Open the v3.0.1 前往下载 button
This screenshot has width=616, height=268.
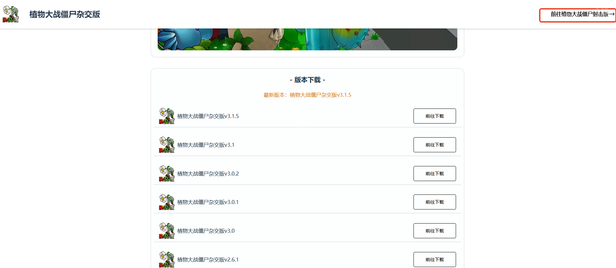[x=434, y=202]
